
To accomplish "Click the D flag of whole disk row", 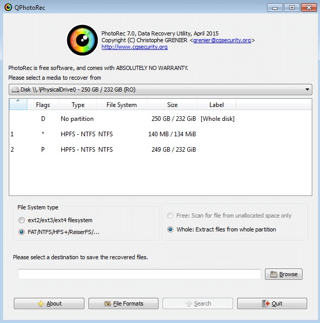I will click(x=43, y=119).
